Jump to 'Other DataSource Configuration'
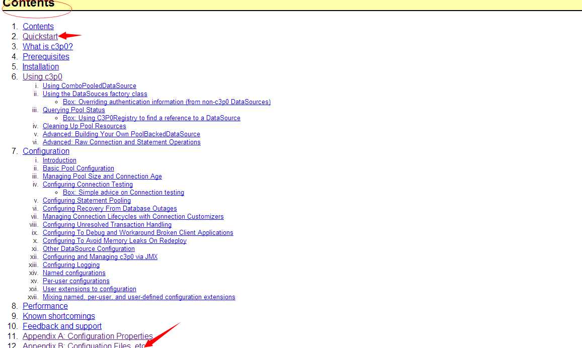The image size is (582, 348). coord(89,248)
